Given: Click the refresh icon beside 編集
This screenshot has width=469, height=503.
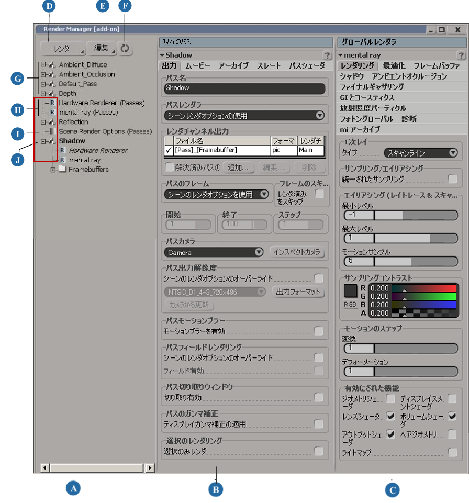Looking at the screenshot, I should click(125, 49).
